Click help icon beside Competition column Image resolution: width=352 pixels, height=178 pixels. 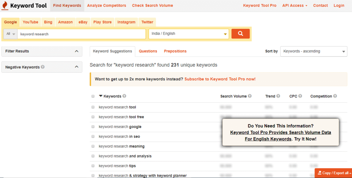tap(335, 96)
